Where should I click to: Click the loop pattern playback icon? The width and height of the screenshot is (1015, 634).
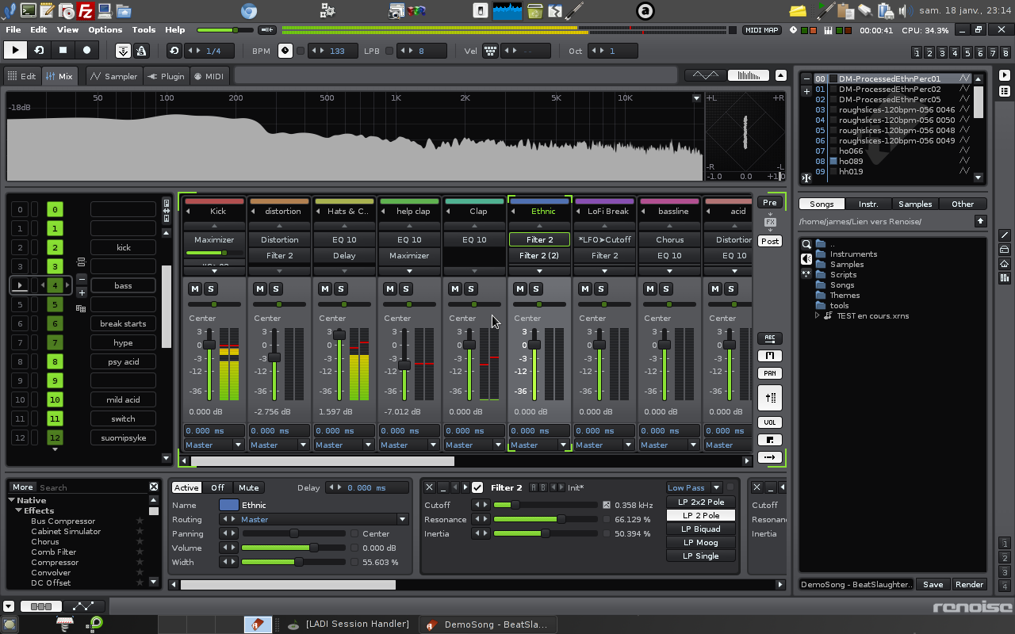[39, 51]
